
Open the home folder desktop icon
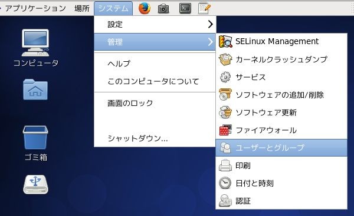click(x=35, y=89)
